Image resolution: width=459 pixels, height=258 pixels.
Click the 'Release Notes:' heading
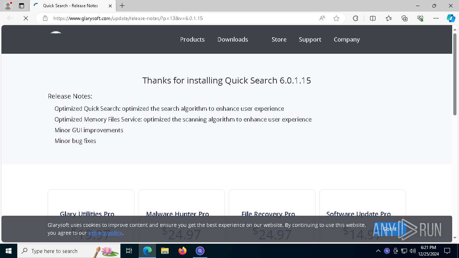coord(70,96)
